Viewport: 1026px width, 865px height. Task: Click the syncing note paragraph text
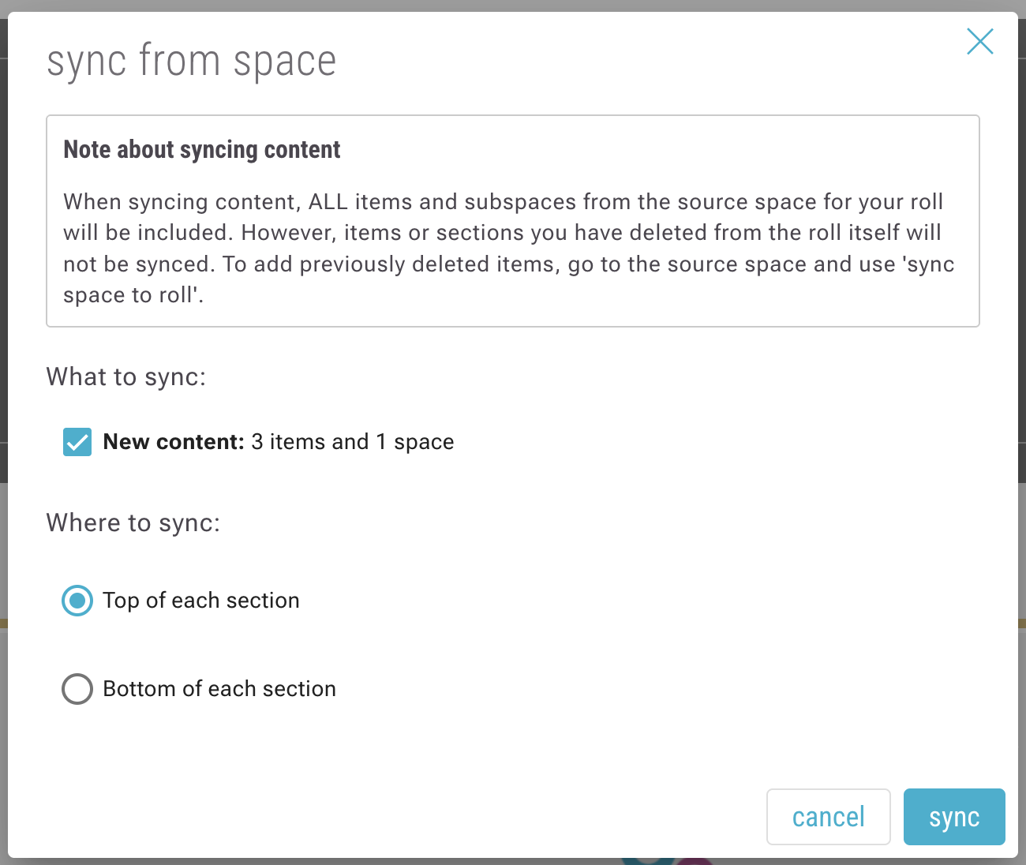505,248
